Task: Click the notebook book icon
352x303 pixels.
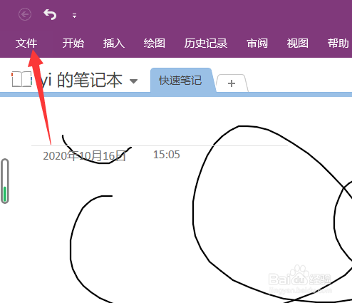Action: point(21,79)
